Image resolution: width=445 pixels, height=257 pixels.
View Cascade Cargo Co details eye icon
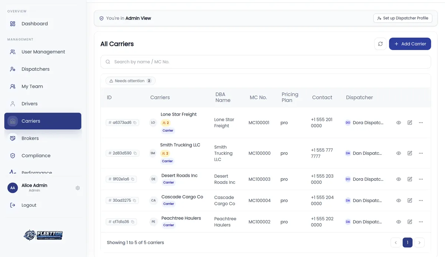[399, 201]
